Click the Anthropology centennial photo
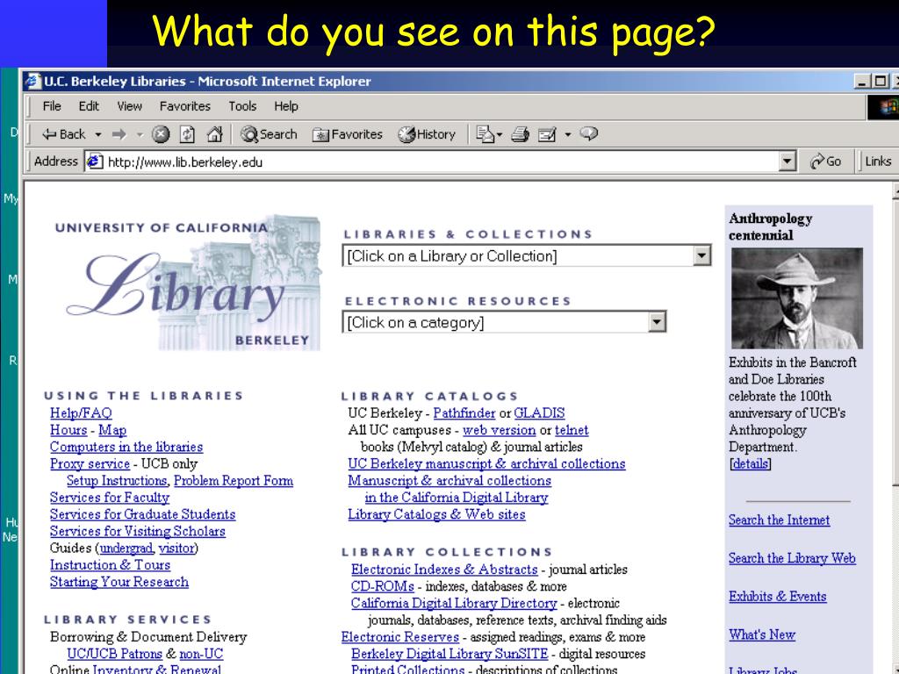 click(x=797, y=298)
